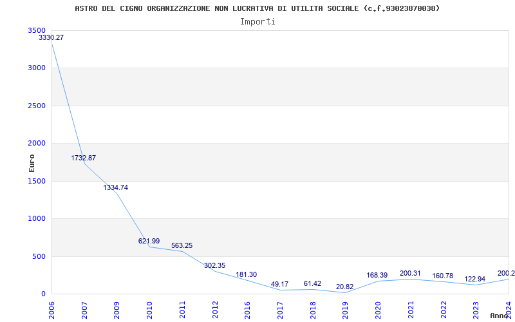Image resolution: width=515 pixels, height=322 pixels.
Task: Click x-axis year 2012
Action: (x=215, y=310)
